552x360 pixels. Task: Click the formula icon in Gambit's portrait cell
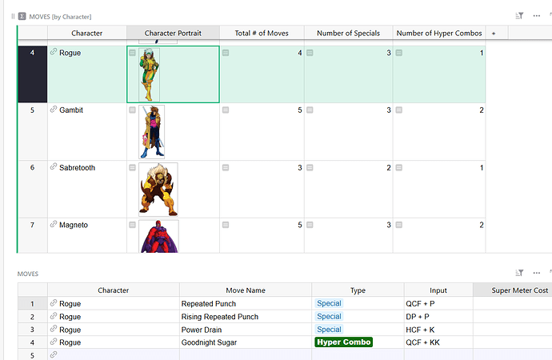pos(132,110)
